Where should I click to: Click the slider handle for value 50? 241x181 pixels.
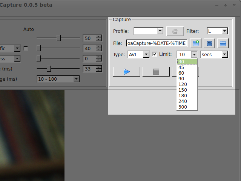coord(58,38)
